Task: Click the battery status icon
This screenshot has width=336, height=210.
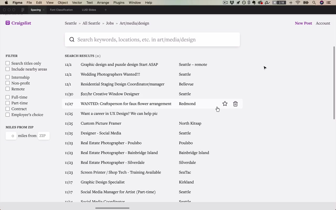Action: pos(306,3)
